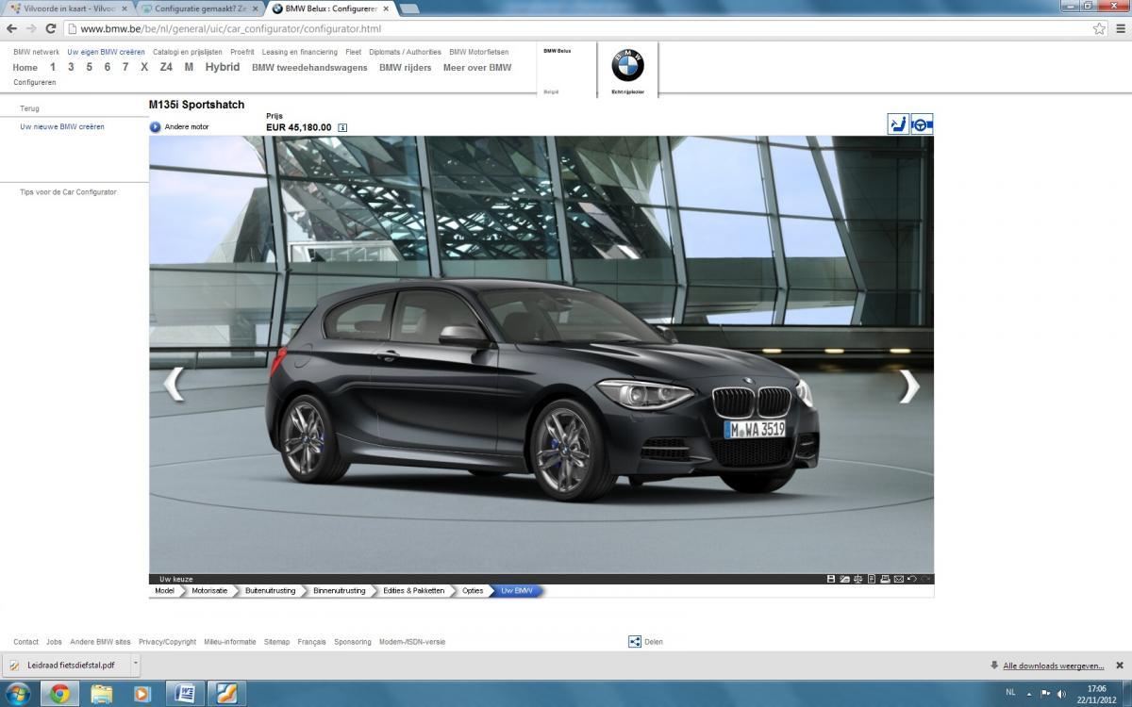Click the Sitemap footer link
The width and height of the screenshot is (1132, 707).
[277, 642]
